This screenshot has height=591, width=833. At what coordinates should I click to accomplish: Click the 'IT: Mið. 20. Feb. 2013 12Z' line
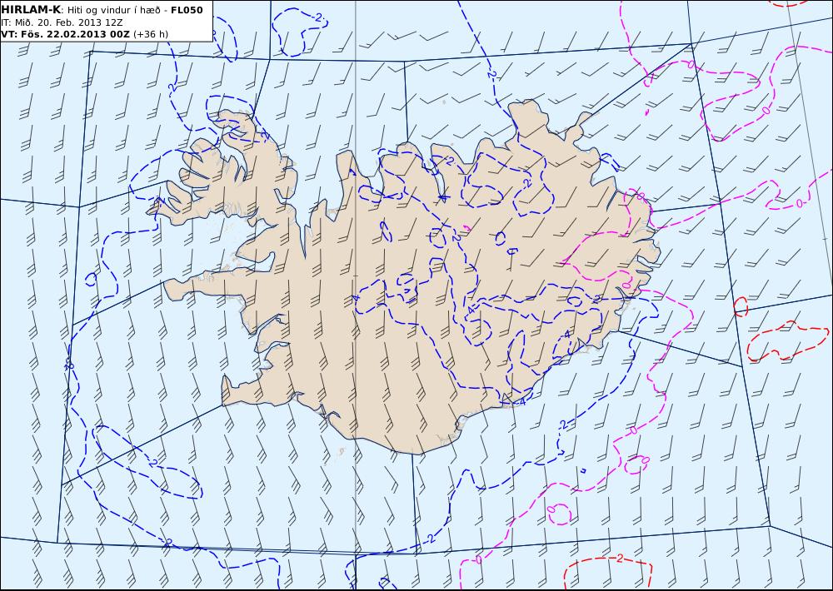62,22
